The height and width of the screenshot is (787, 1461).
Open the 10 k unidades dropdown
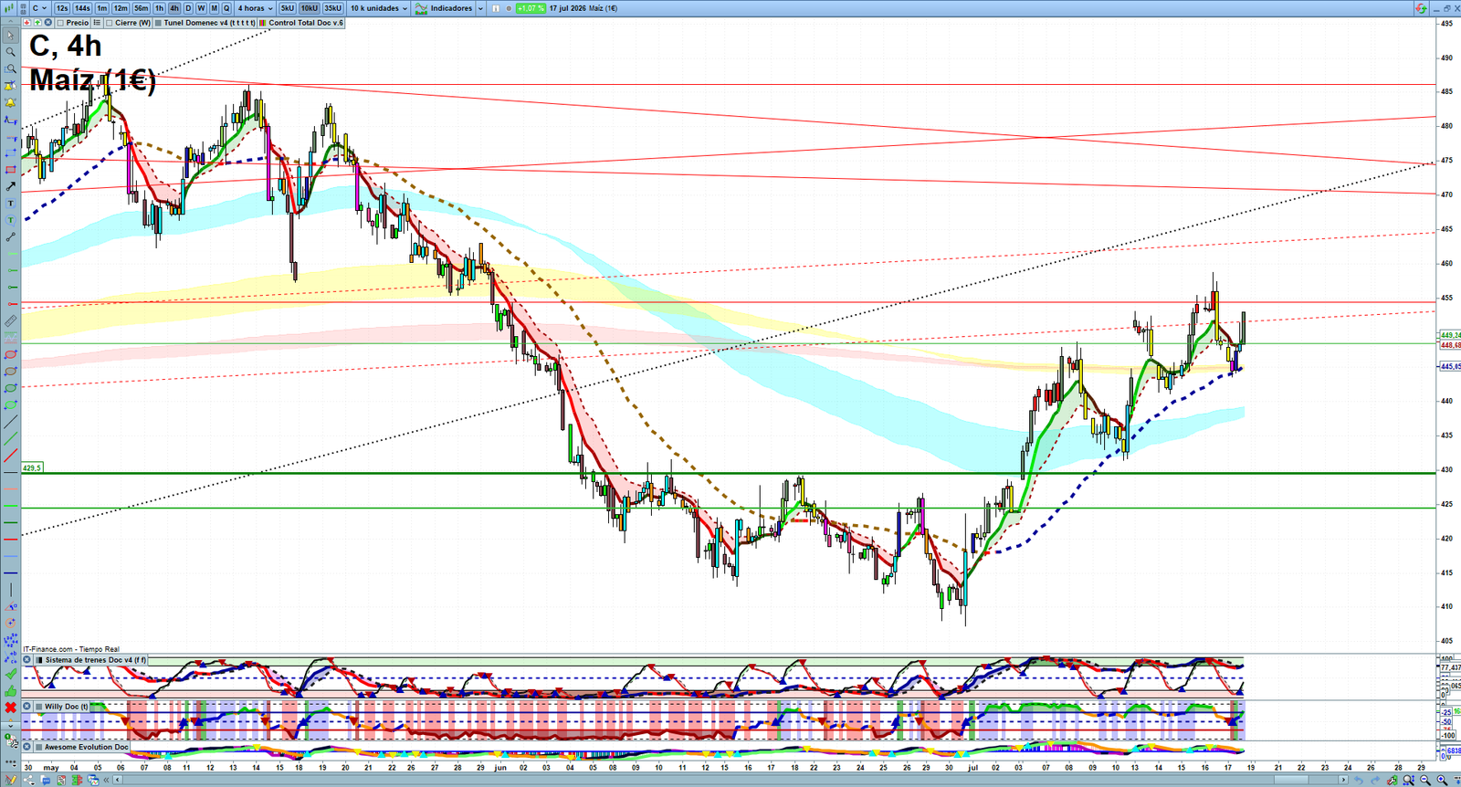pyautogui.click(x=379, y=8)
